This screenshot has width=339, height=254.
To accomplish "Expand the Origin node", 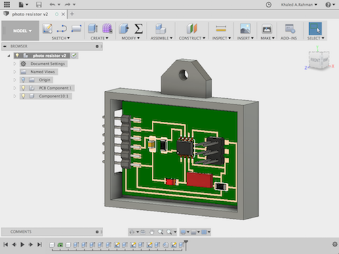I will 15,80.
